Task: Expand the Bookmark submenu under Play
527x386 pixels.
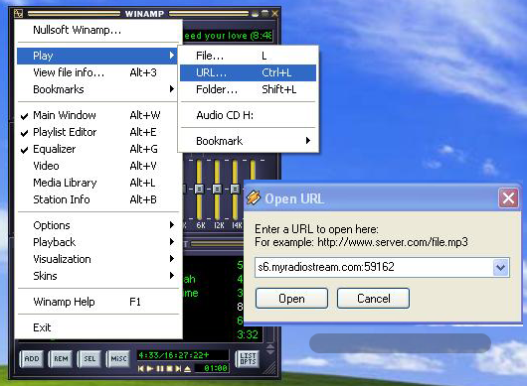Action: coord(248,141)
